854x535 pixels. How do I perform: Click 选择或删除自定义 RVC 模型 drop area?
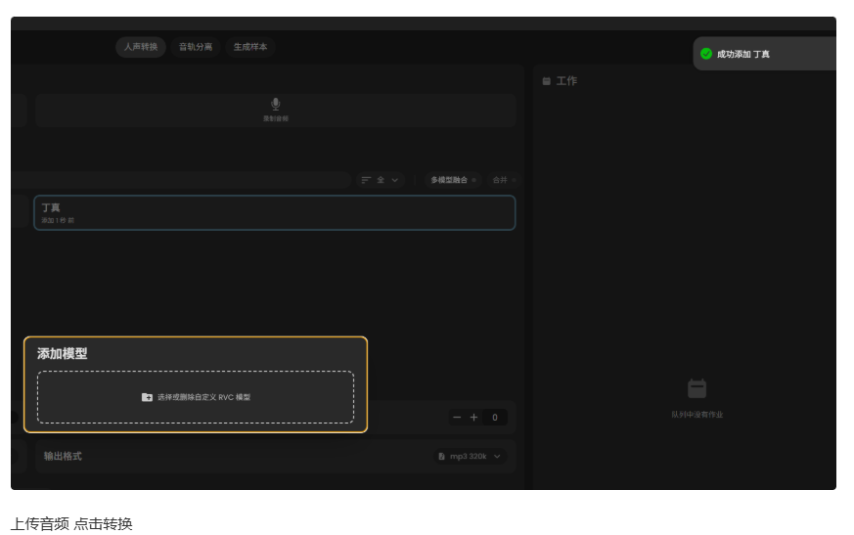pos(196,397)
